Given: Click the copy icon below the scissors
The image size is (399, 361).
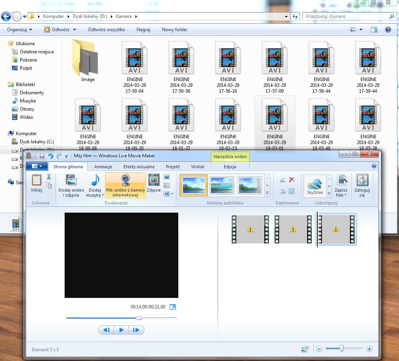Looking at the screenshot, I should (49, 186).
